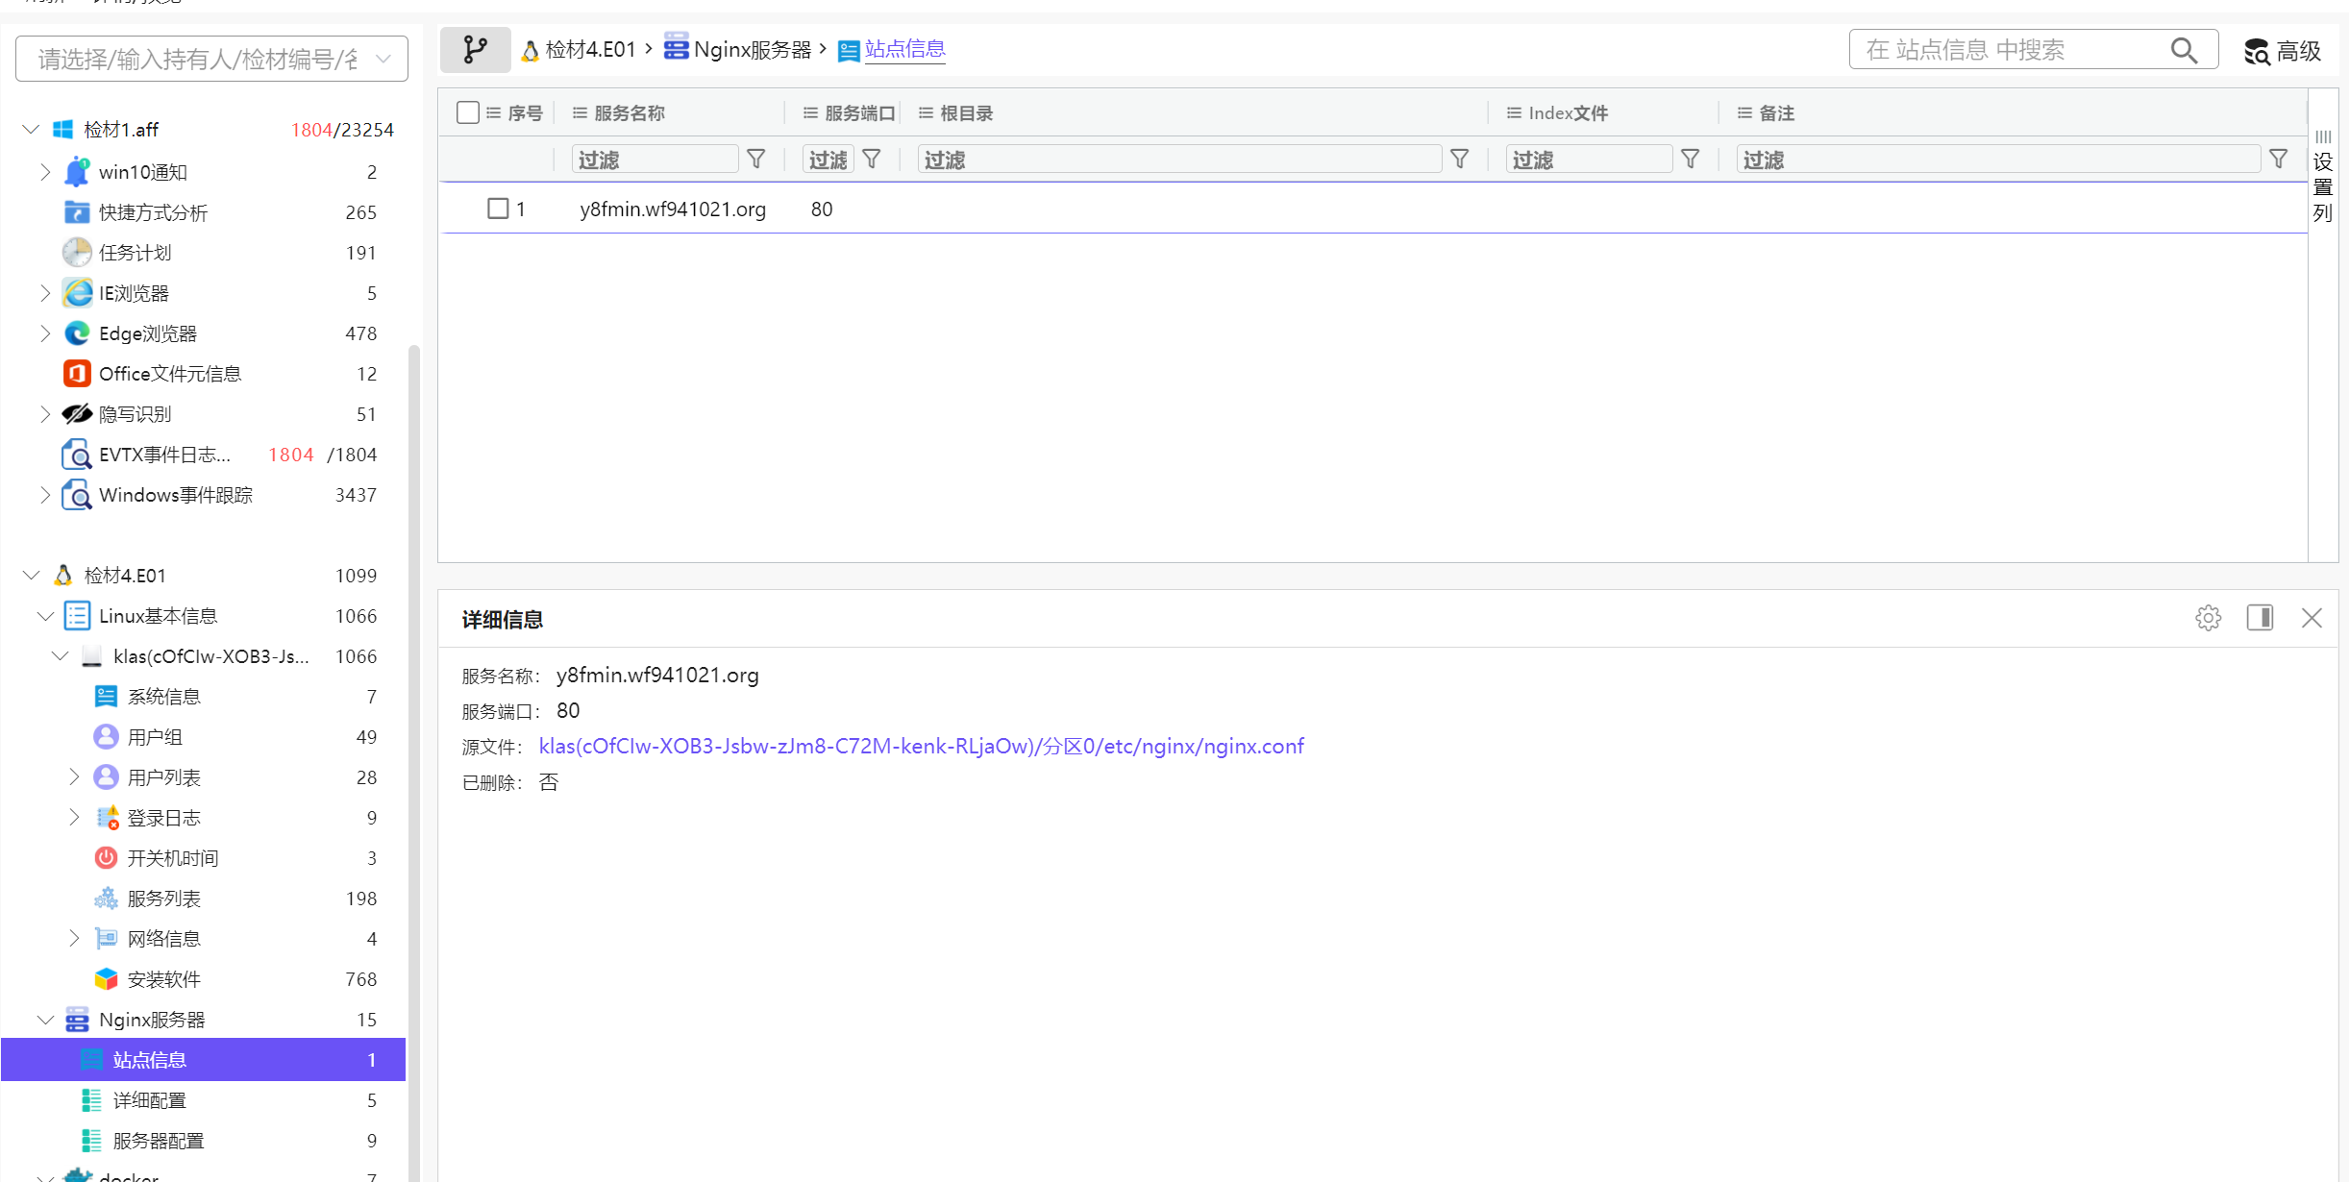Viewport: 2349px width, 1182px height.
Task: Open the holder/evidence number dropdown
Action: [x=211, y=60]
